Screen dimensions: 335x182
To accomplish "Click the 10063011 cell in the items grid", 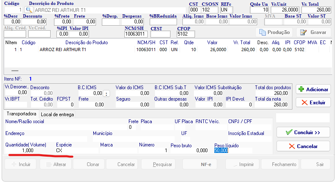I will tap(146, 49).
